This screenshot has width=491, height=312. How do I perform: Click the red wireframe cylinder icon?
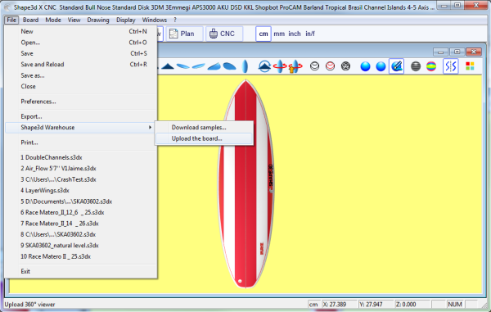click(330, 66)
